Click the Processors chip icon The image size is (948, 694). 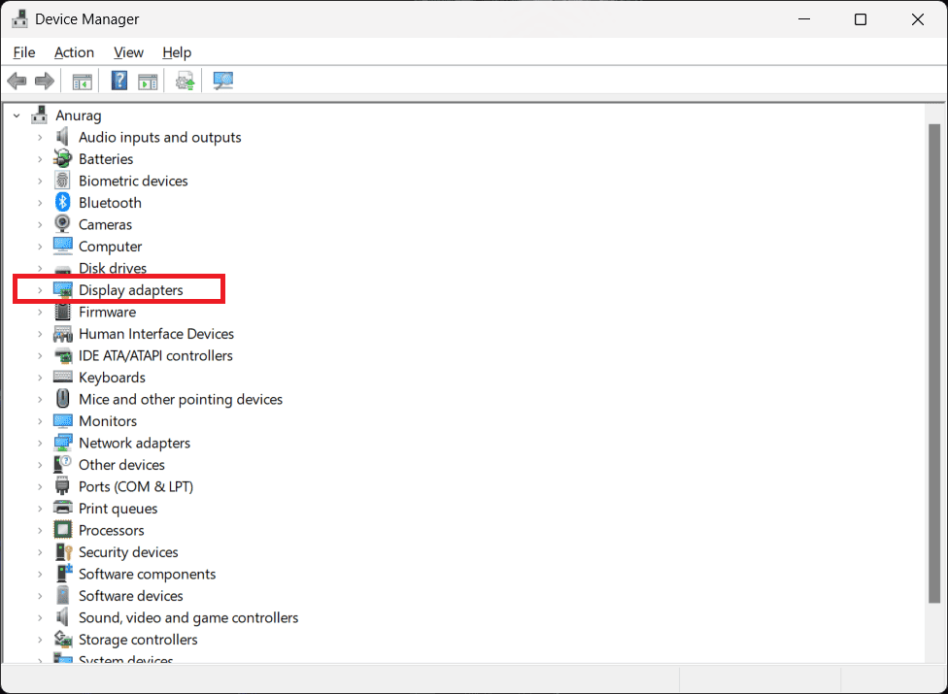pos(63,530)
